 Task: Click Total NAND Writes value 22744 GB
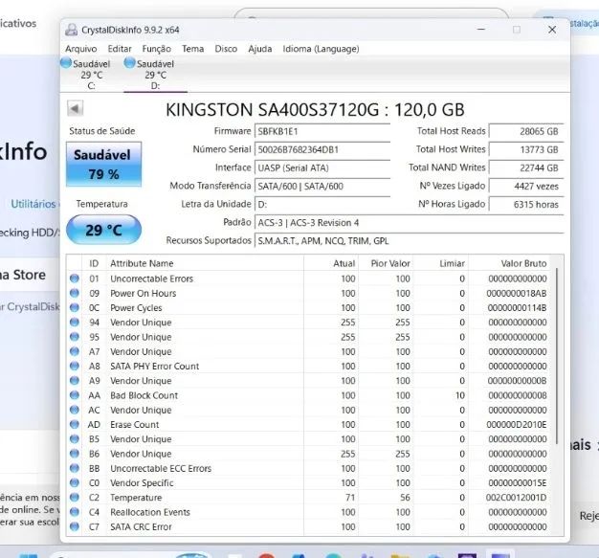(526, 167)
